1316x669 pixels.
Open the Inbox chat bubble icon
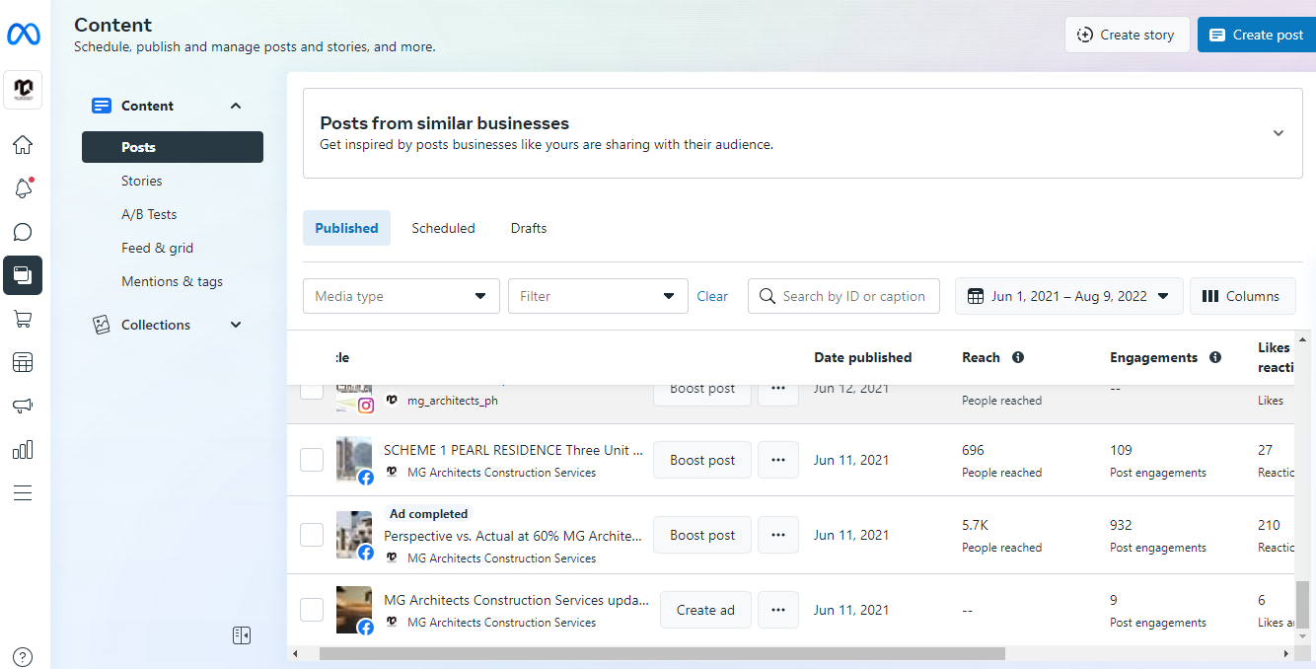[x=22, y=232]
